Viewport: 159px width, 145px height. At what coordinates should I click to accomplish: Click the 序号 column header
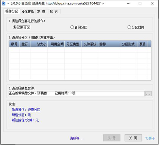pos(14,44)
